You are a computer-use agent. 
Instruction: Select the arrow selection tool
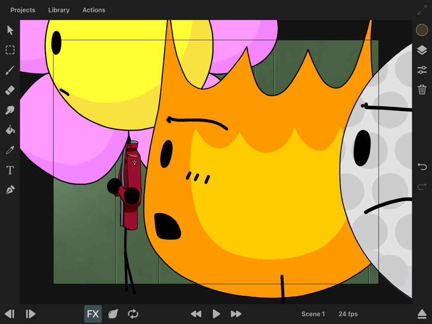tap(10, 30)
